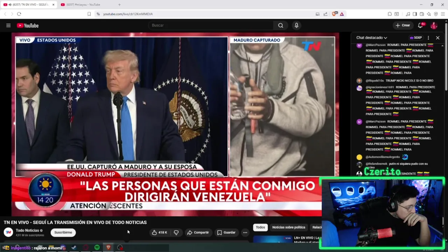Activate voice search microphone
Viewport: 448px width, 252px height.
296,25
